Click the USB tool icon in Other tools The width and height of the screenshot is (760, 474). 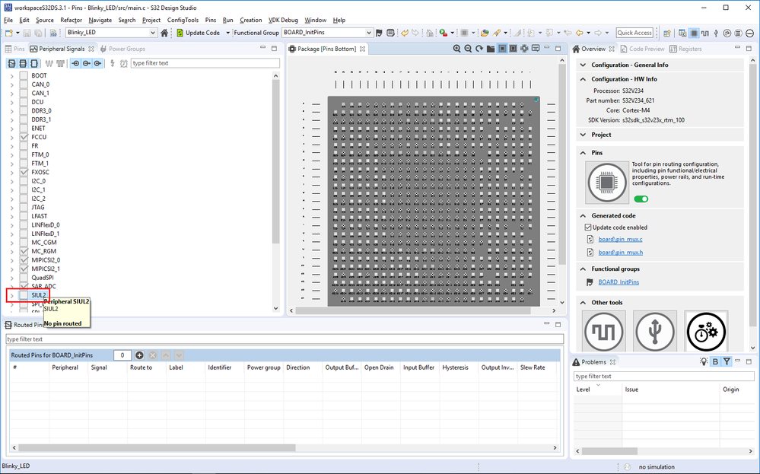(654, 332)
